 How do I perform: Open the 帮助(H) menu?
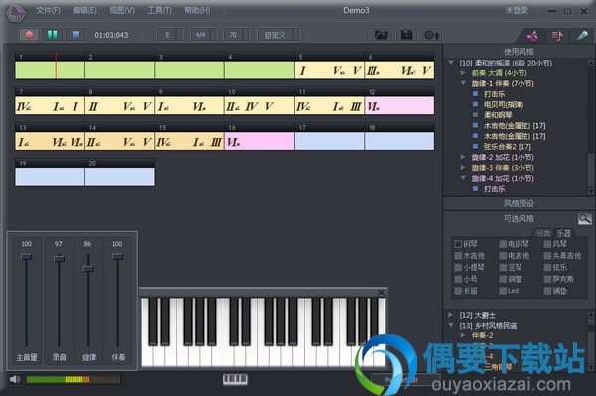coord(197,11)
